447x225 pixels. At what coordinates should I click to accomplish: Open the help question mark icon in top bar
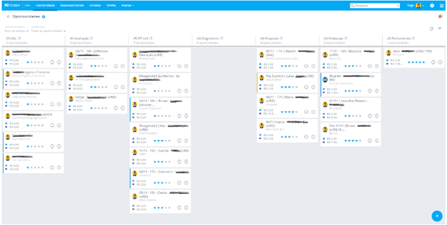point(432,5)
